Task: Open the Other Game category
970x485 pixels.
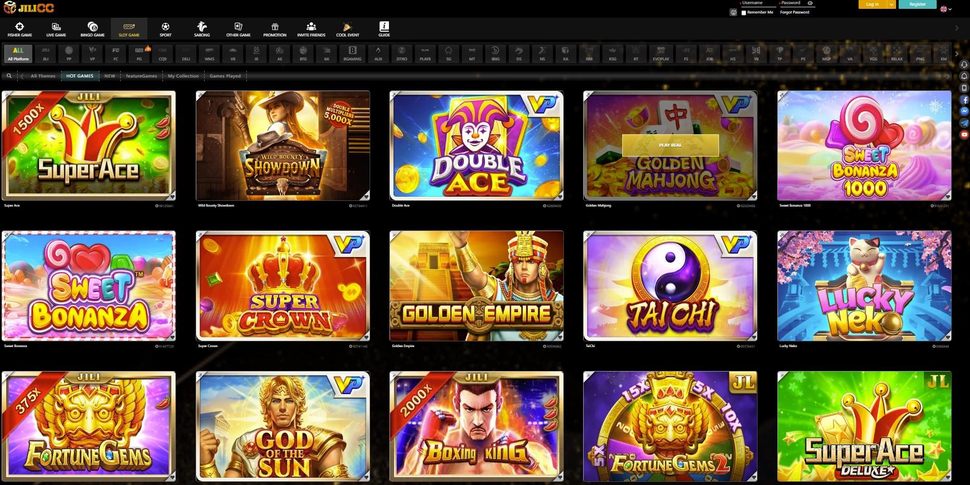Action: tap(238, 29)
